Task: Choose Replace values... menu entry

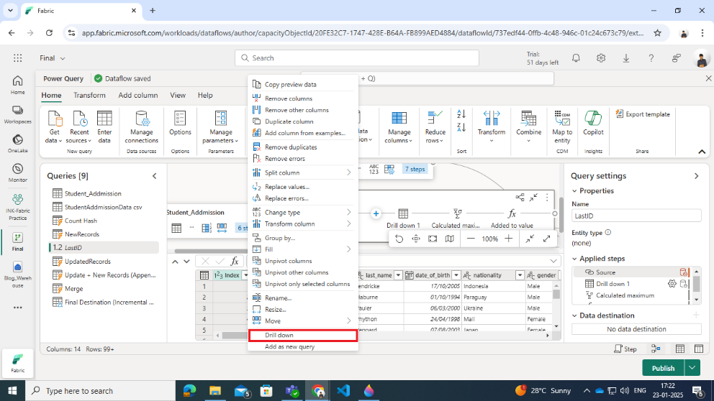Action: pos(303,187)
